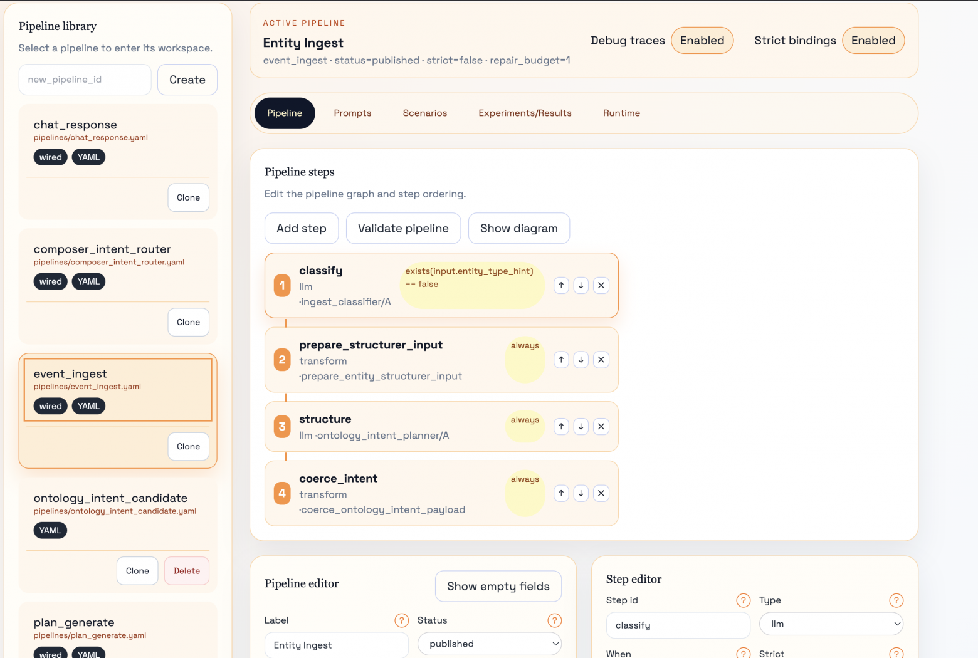Select the classify step card title
Viewport: 978px width, 658px height.
point(320,271)
